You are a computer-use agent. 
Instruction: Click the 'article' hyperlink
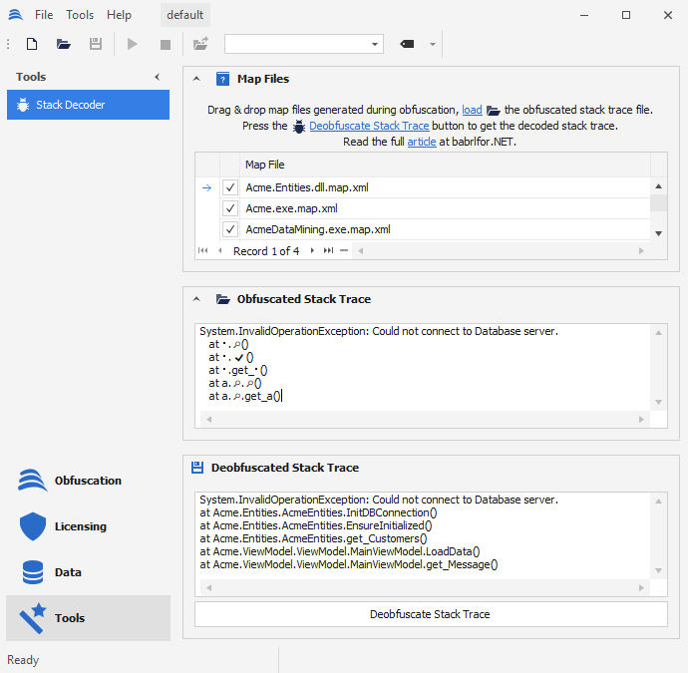[422, 142]
